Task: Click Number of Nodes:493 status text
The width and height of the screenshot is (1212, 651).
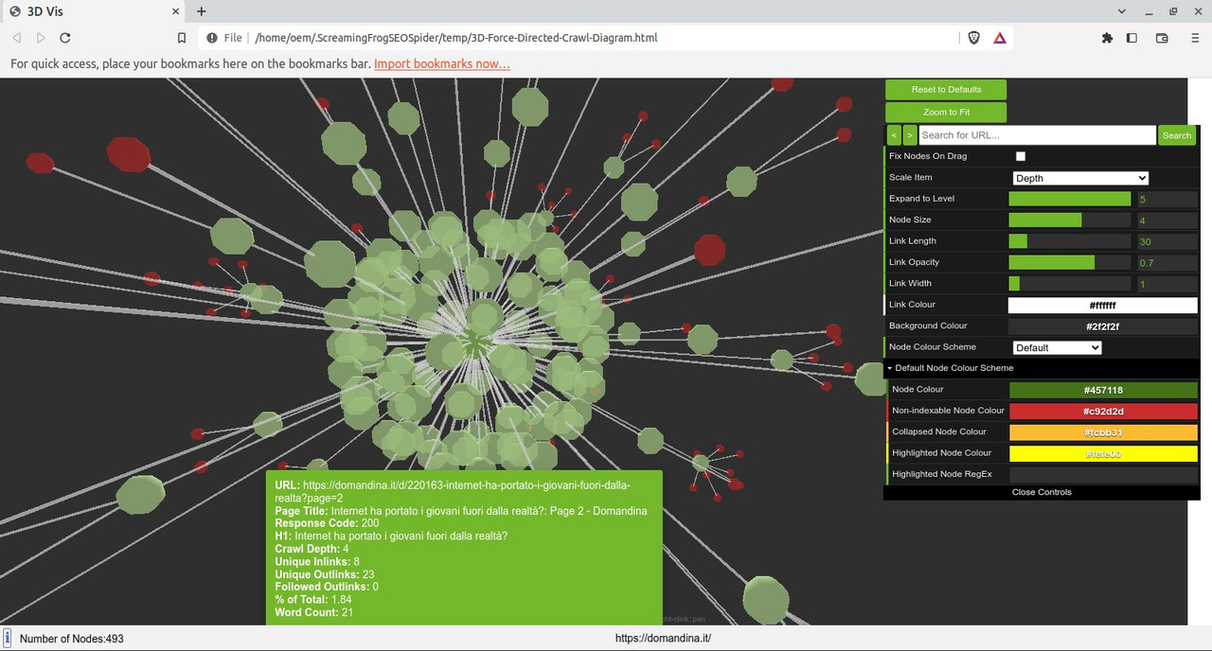Action: point(71,639)
